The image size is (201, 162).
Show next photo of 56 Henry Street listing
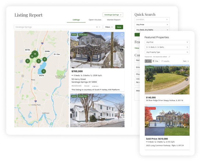(122, 50)
